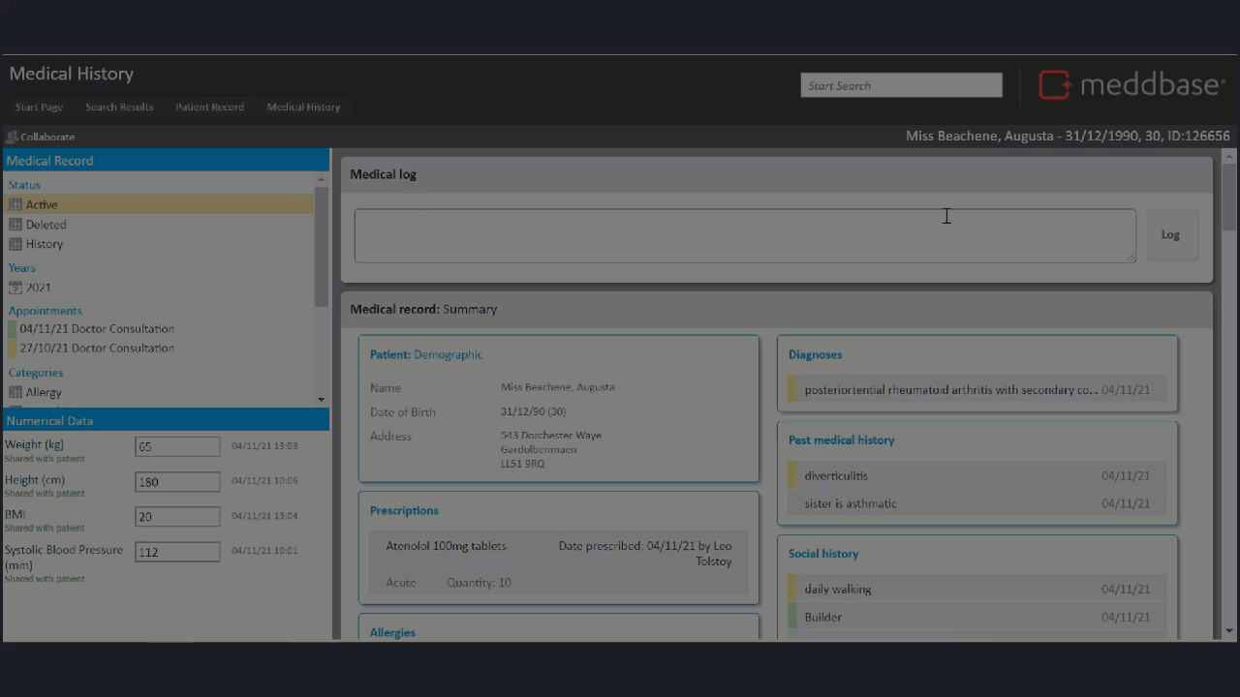Viewport: 1240px width, 697px height.
Task: Select year 2021 under Years
Action: point(39,288)
